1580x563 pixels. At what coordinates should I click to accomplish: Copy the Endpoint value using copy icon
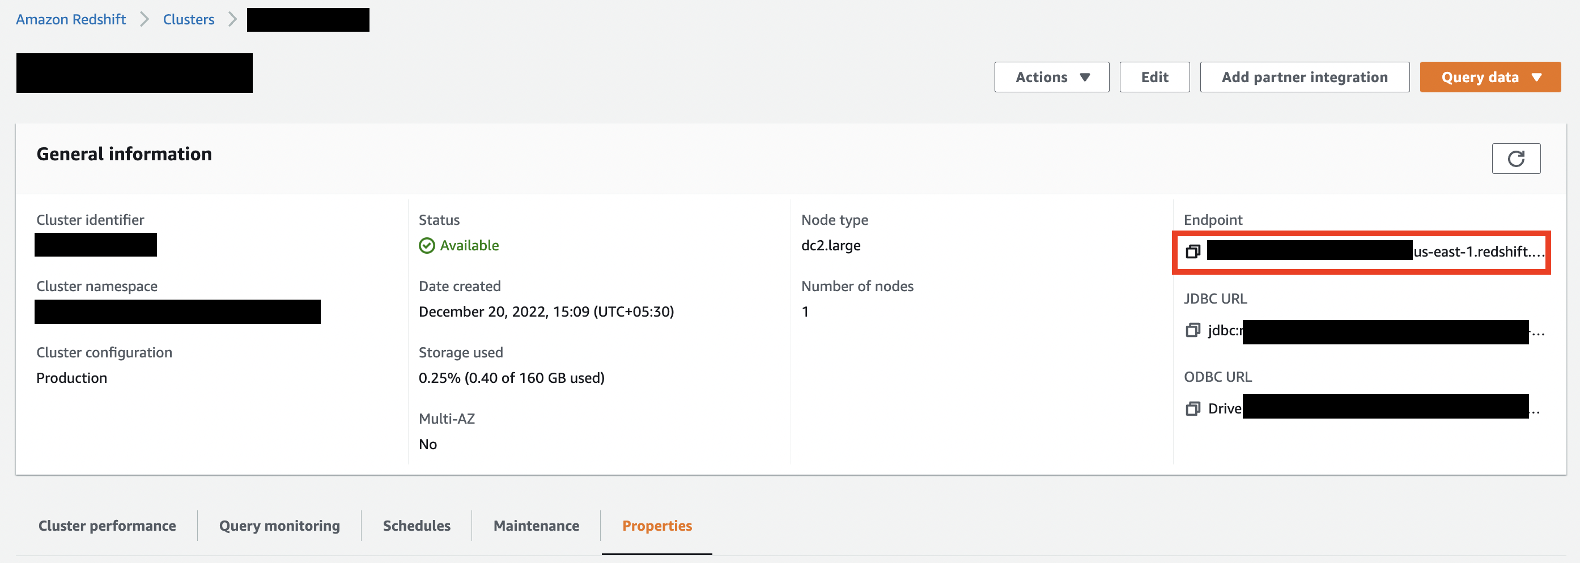pos(1192,251)
